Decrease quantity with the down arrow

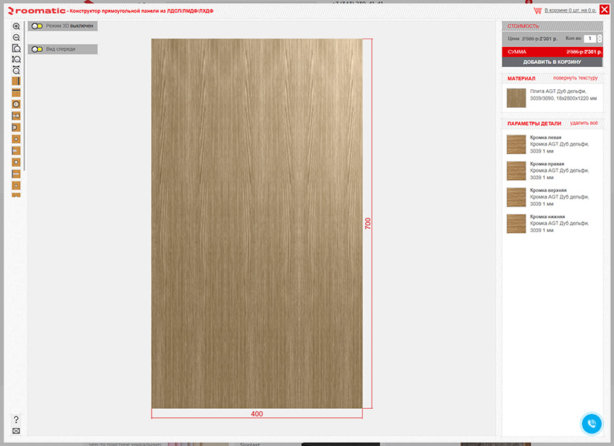600,41
